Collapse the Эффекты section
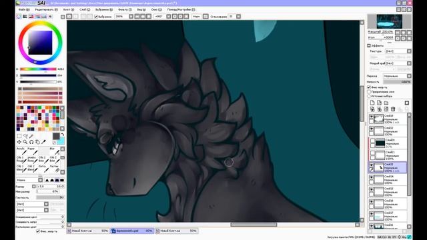427x240 pixels. click(369, 45)
